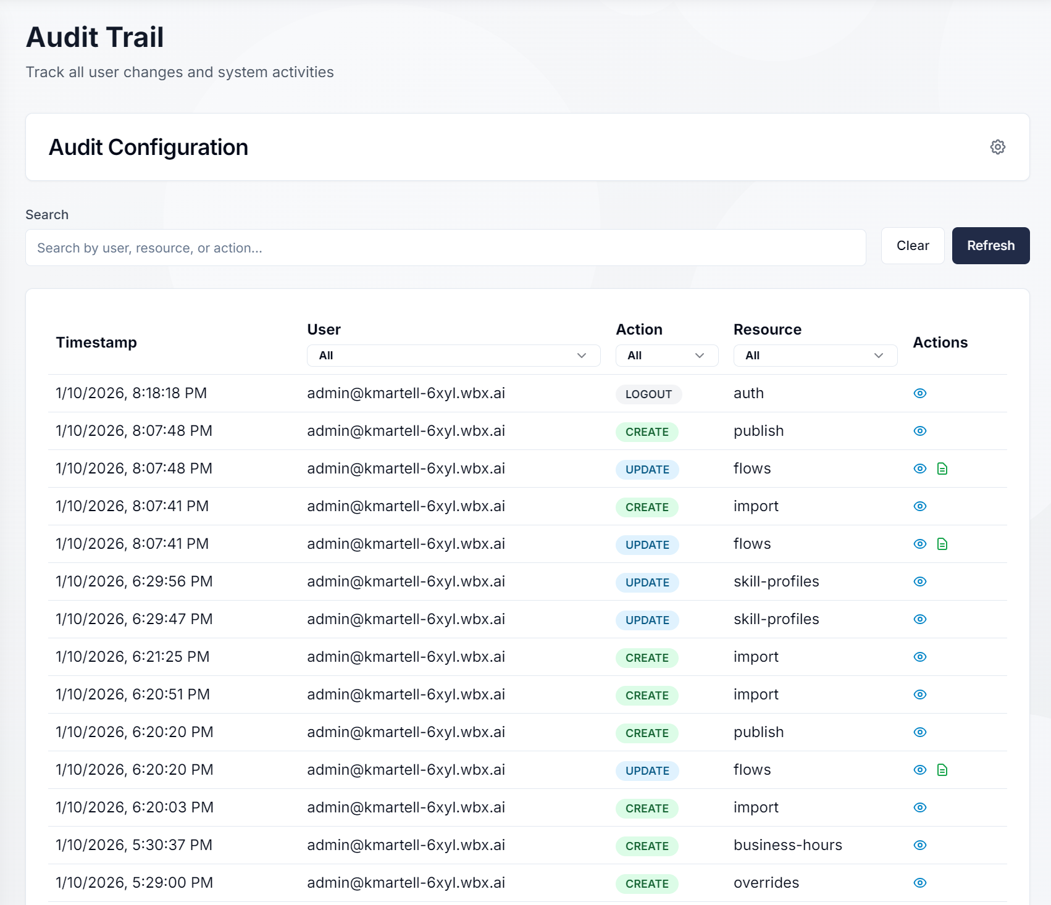Viewport: 1051px width, 905px height.
Task: View details of the publish event at 8:07:48 PM
Action: 919,431
